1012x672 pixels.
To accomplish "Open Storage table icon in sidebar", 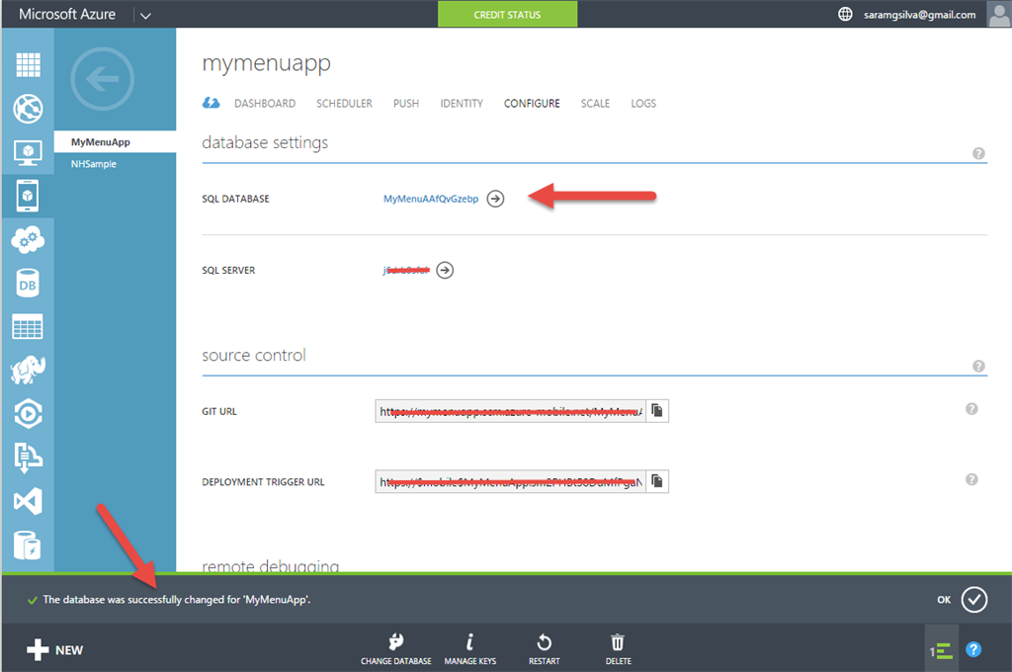I will point(28,327).
